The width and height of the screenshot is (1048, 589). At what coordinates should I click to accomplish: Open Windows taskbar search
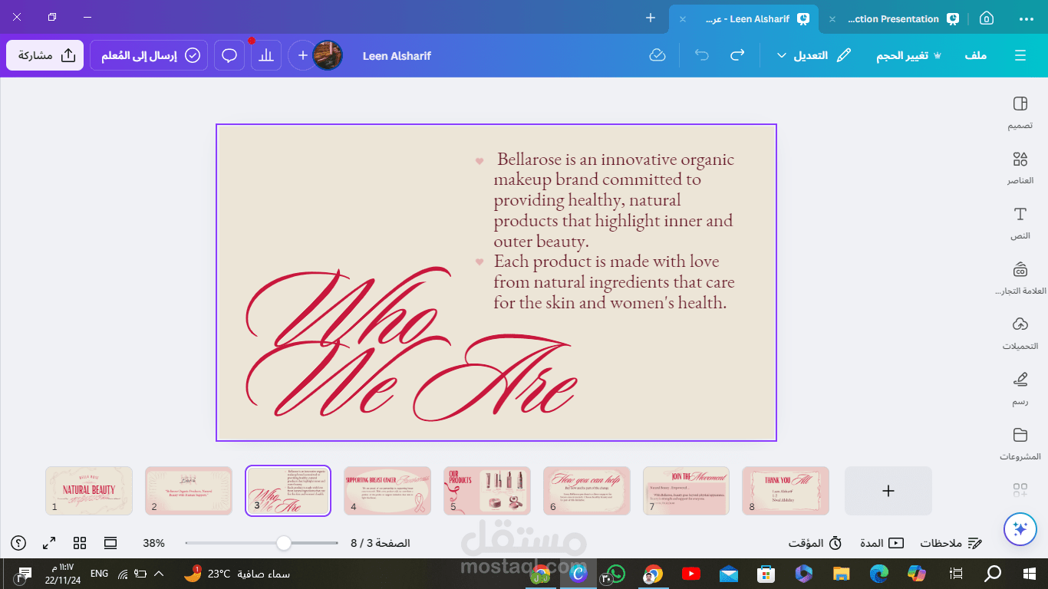coord(993,573)
